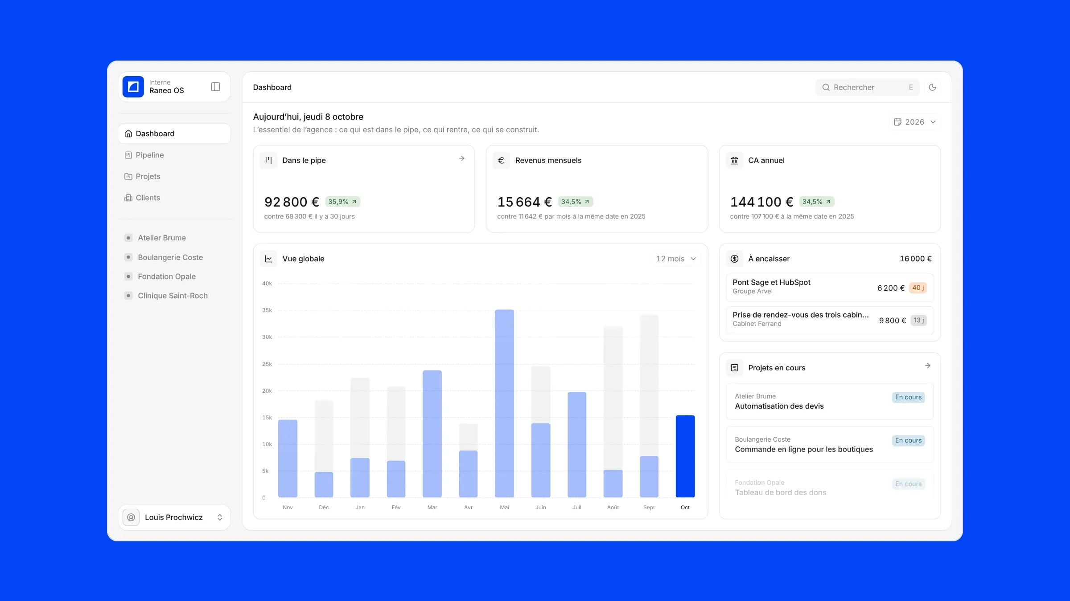The width and height of the screenshot is (1070, 601).
Task: Select the Mar bar in the chart
Action: point(432,434)
